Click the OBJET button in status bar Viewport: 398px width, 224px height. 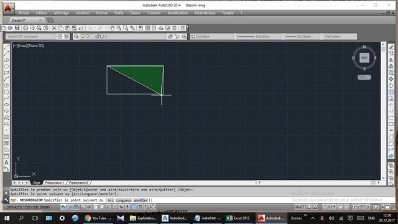300,207
